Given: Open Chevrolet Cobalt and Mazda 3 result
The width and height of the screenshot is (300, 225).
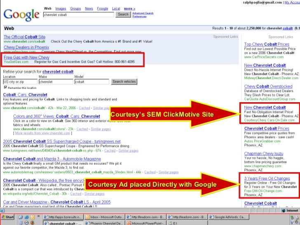Looking at the screenshot, I should 52,159.
